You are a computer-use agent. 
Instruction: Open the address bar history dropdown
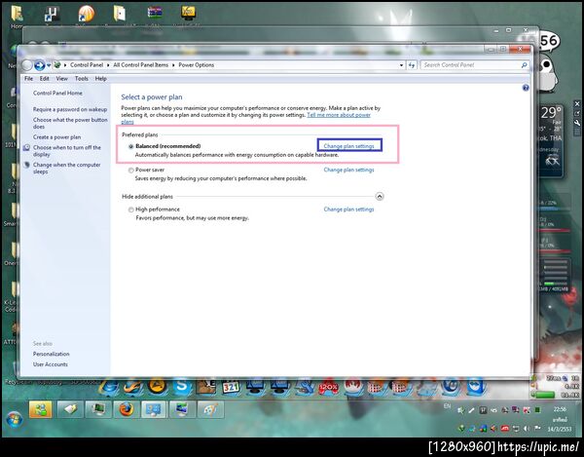point(401,65)
